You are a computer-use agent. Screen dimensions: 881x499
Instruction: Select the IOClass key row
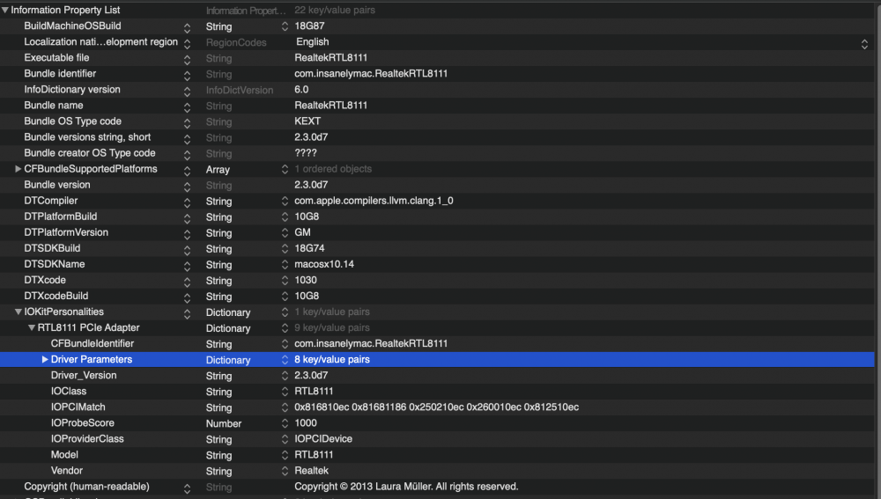coord(69,392)
